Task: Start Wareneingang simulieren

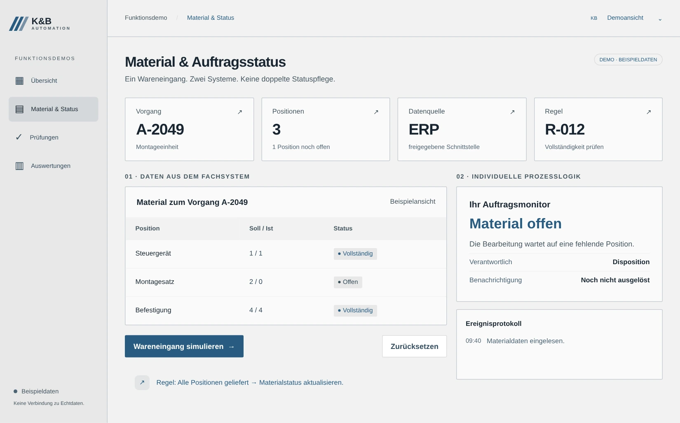Action: click(184, 346)
